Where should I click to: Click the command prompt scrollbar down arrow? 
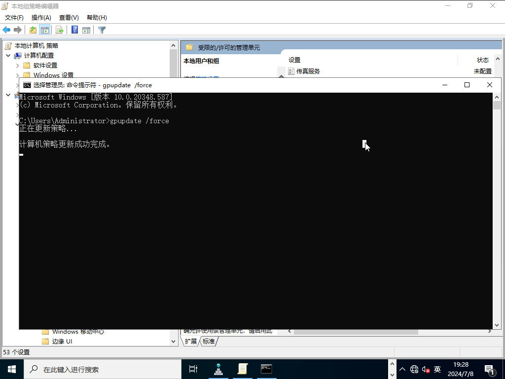pos(497,325)
